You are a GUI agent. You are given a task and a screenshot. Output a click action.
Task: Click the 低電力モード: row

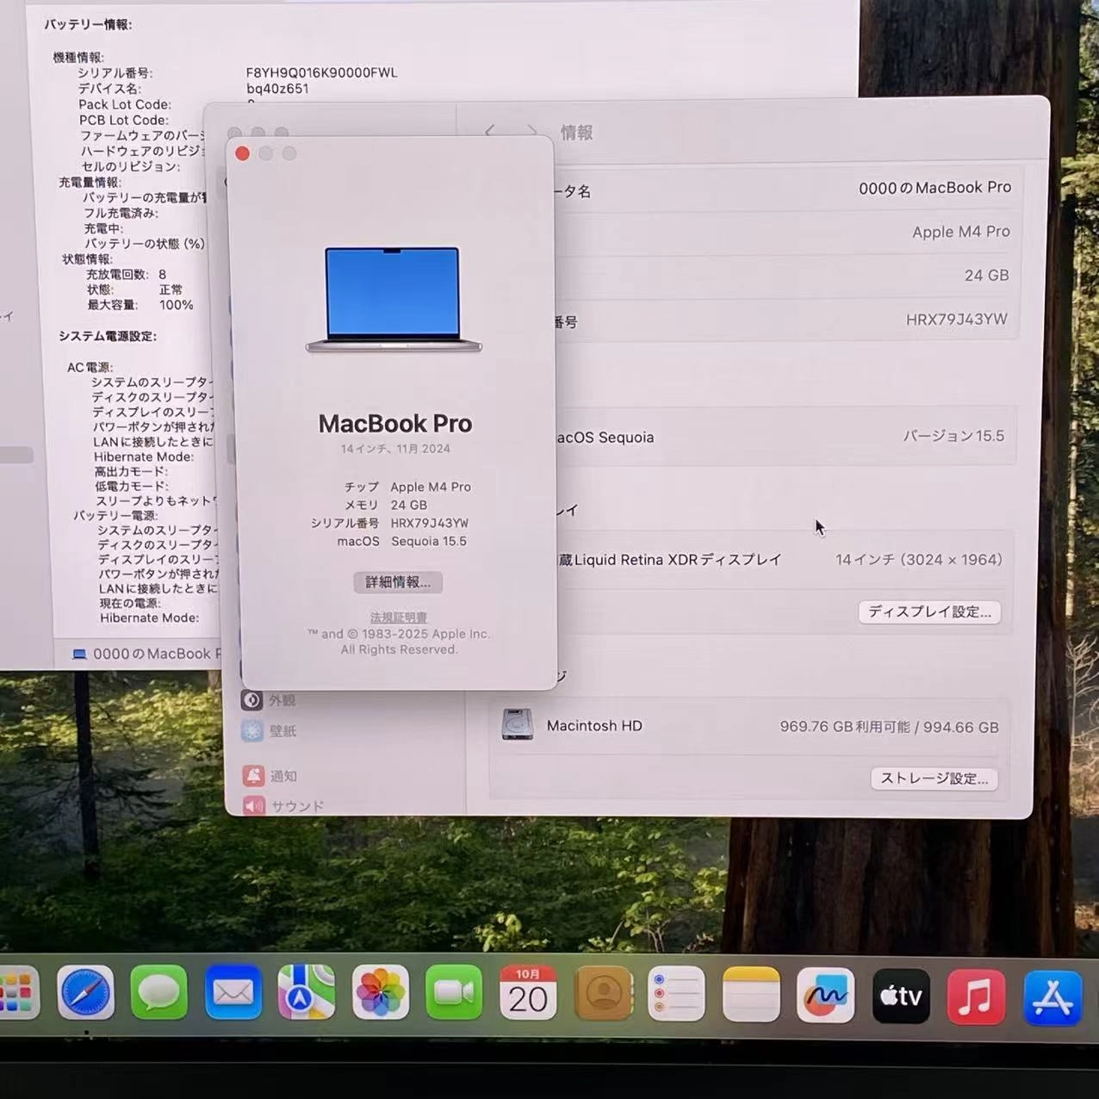click(x=132, y=487)
